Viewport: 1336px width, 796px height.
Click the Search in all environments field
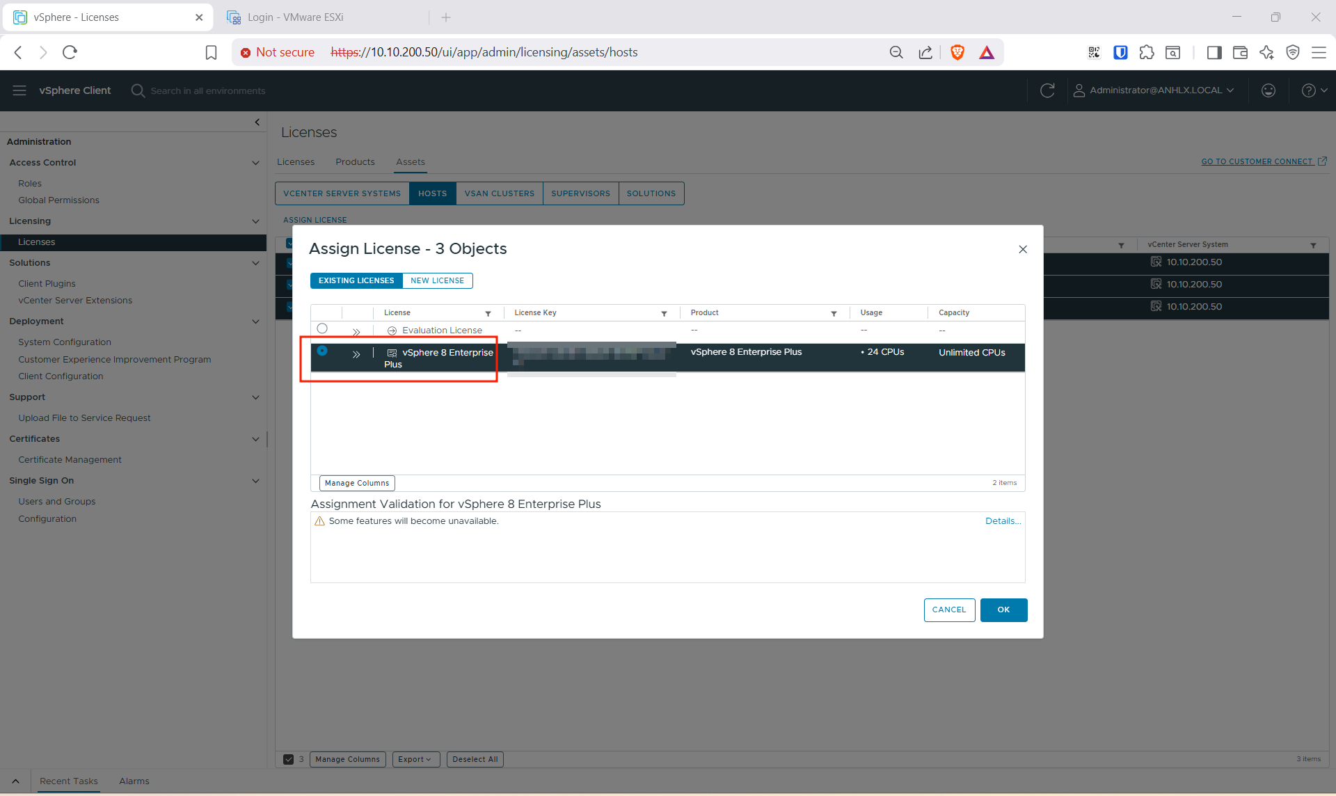[208, 90]
